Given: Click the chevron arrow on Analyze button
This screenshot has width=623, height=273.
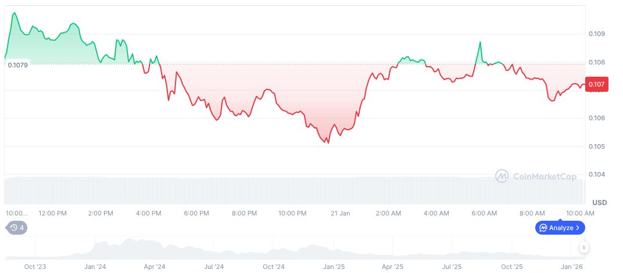Looking at the screenshot, I should tap(578, 228).
